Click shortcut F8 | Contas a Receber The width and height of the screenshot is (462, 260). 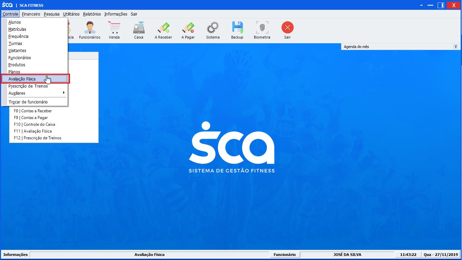33,111
